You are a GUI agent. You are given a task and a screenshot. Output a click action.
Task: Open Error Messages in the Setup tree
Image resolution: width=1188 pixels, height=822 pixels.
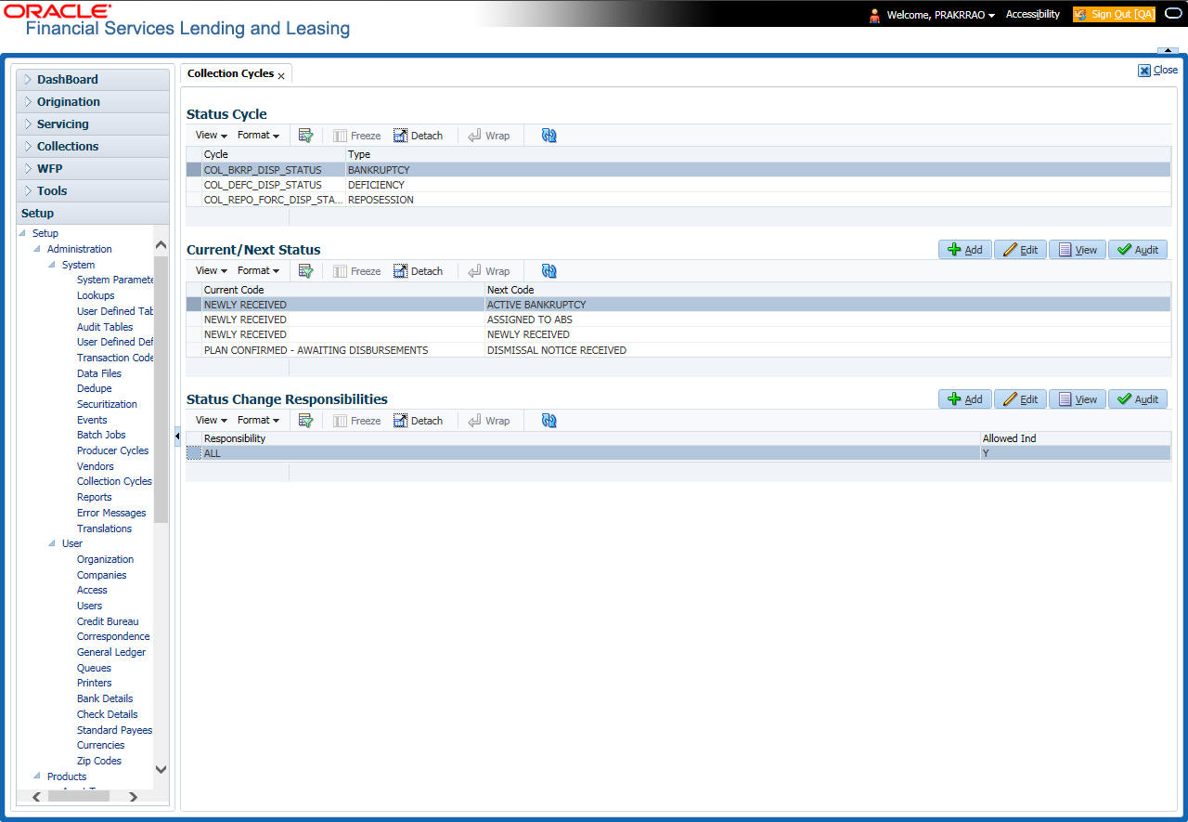111,513
